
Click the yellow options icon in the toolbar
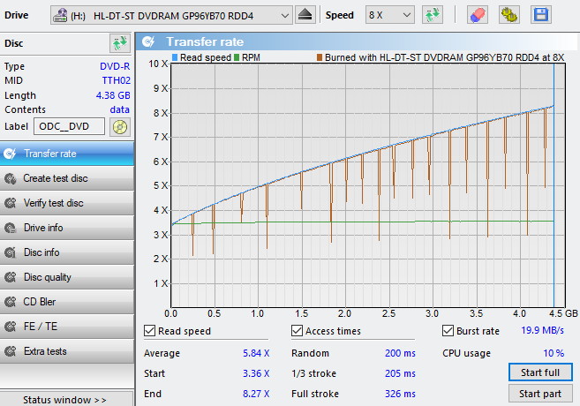[x=508, y=15]
